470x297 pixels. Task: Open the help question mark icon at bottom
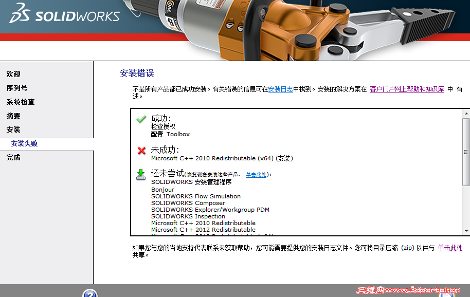coord(91,294)
